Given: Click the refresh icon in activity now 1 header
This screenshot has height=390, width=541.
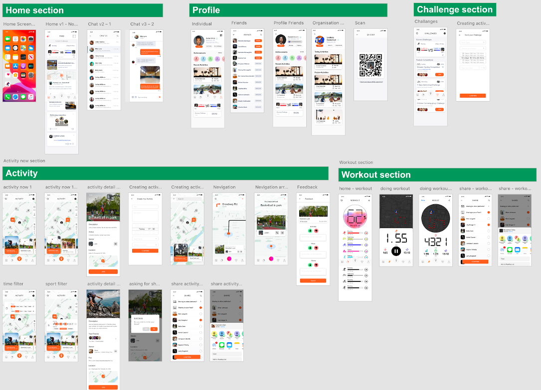Looking at the screenshot, I should (6, 199).
